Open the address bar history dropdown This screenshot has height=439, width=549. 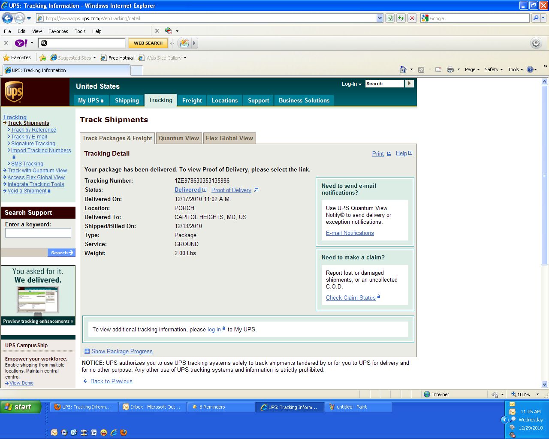point(380,18)
